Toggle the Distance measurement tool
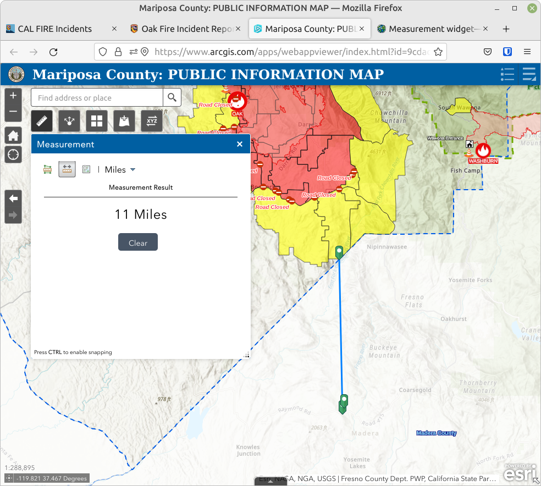This screenshot has width=541, height=486. click(67, 169)
